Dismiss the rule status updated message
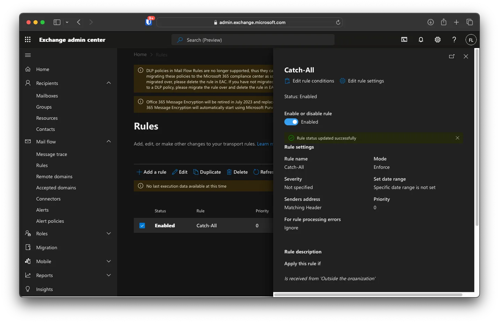The width and height of the screenshot is (499, 323). point(458,138)
